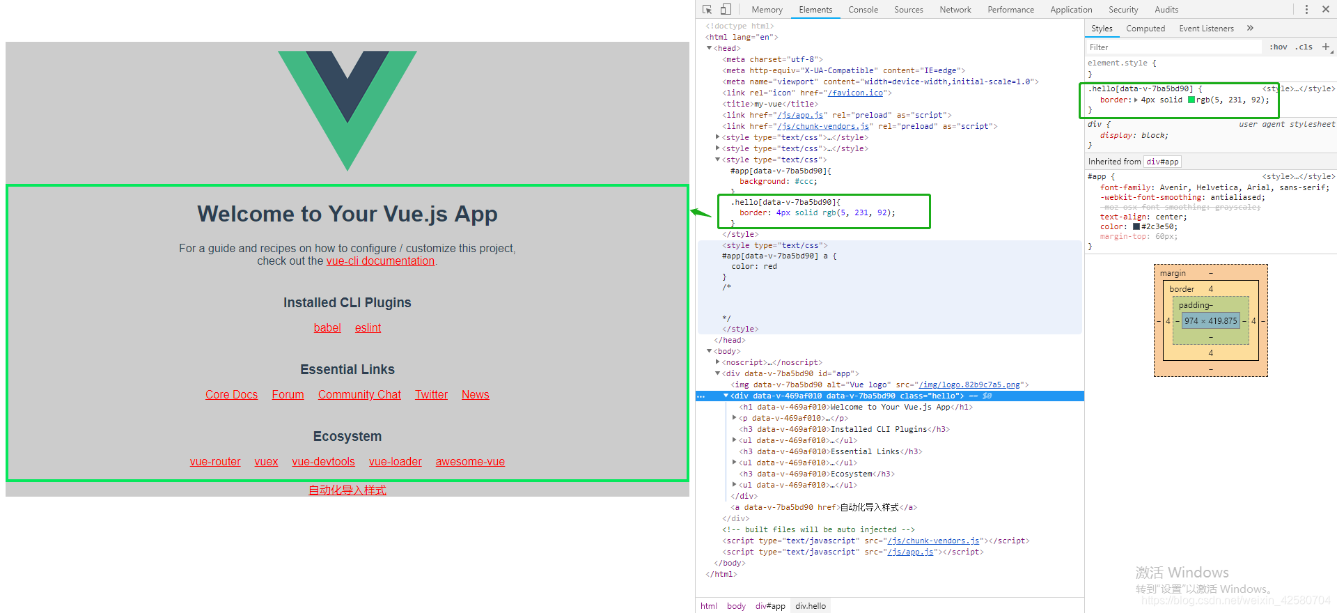Collapse the body element node
Image resolution: width=1337 pixels, height=613 pixels.
click(x=710, y=351)
